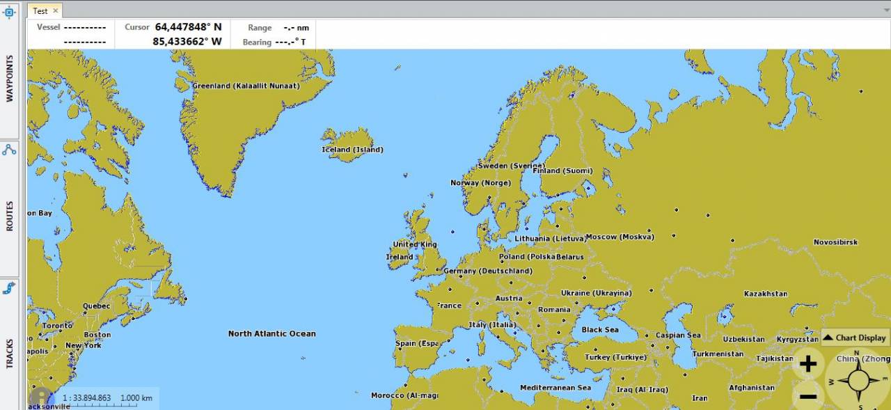Open the ROUTES side panel
This screenshot has width=891, height=410.
pos(10,216)
